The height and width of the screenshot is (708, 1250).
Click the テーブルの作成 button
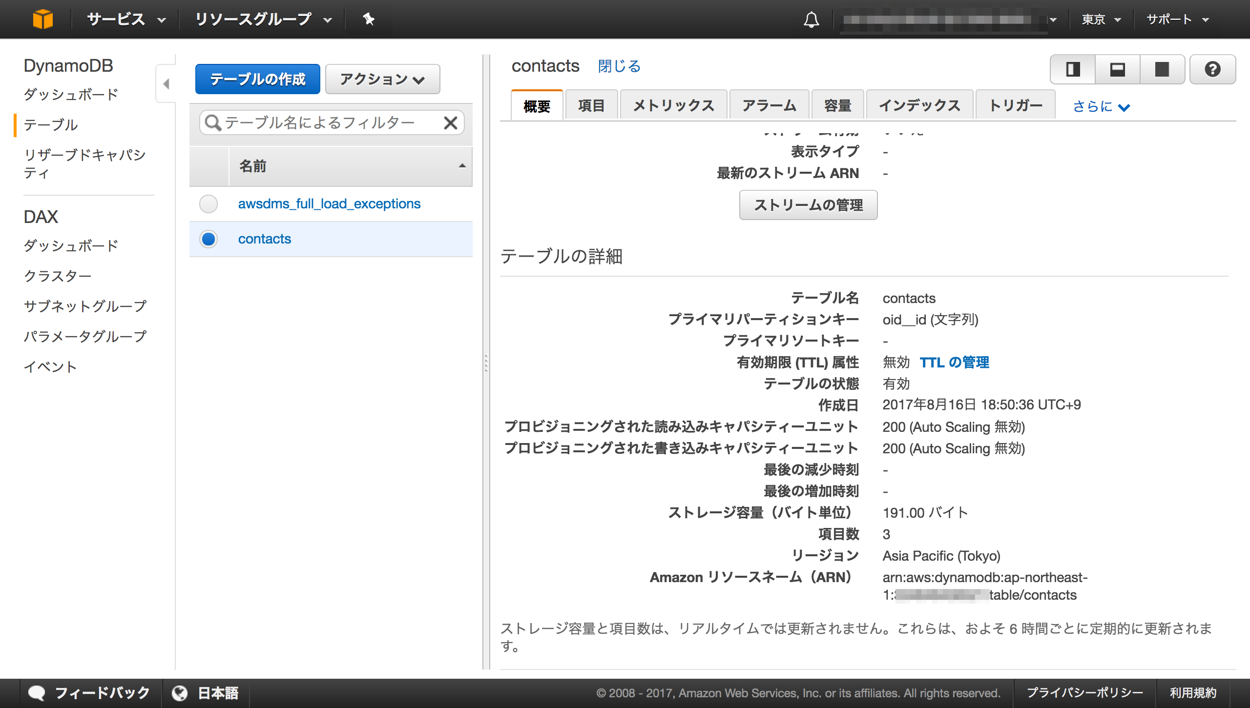coord(257,79)
